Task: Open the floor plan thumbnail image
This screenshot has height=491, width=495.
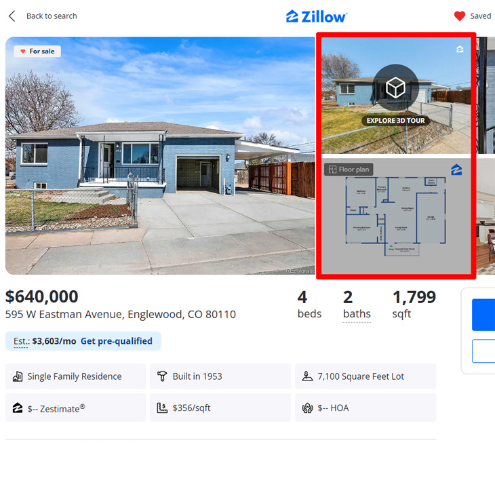Action: 396,216
